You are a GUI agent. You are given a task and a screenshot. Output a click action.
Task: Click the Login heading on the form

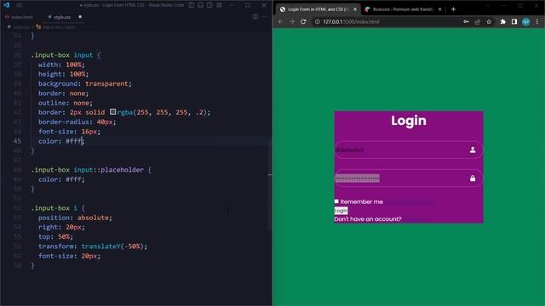(409, 121)
